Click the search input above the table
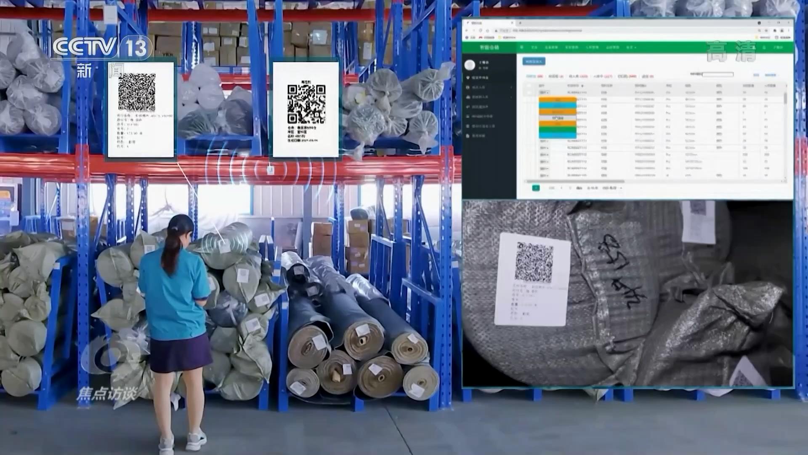 coord(718,75)
